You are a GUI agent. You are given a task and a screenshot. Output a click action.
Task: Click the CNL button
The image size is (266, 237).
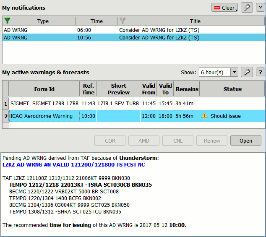178,141
